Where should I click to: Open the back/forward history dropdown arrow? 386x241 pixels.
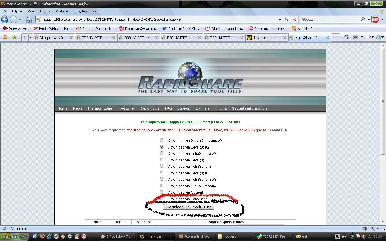[x=20, y=20]
